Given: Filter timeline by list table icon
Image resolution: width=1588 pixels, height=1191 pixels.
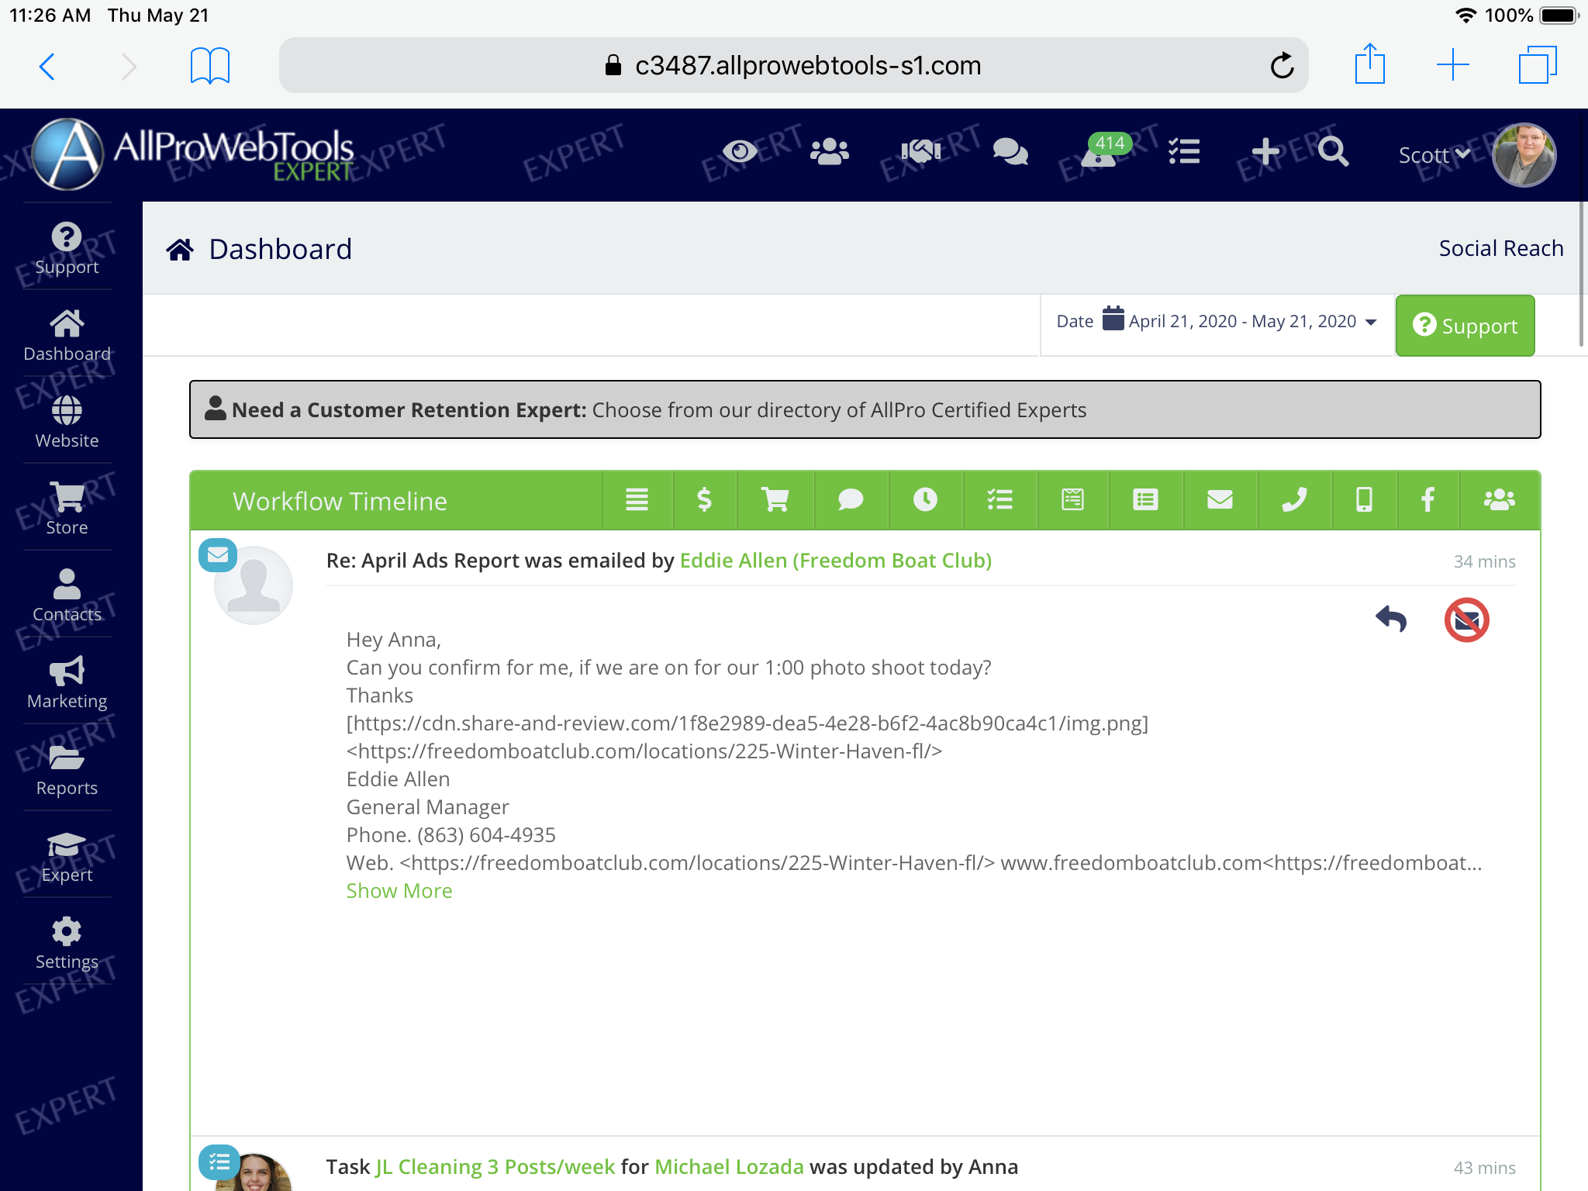Looking at the screenshot, I should [1145, 499].
